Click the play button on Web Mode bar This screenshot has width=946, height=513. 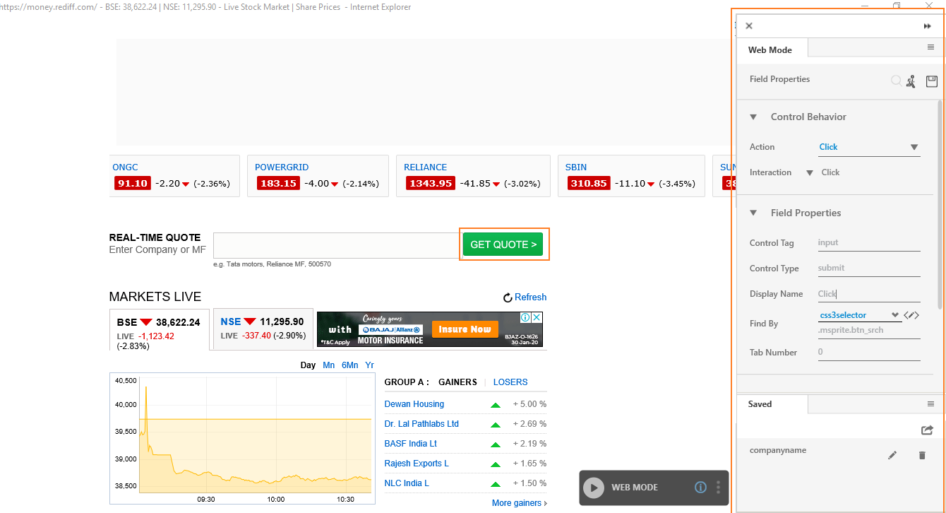(x=594, y=488)
